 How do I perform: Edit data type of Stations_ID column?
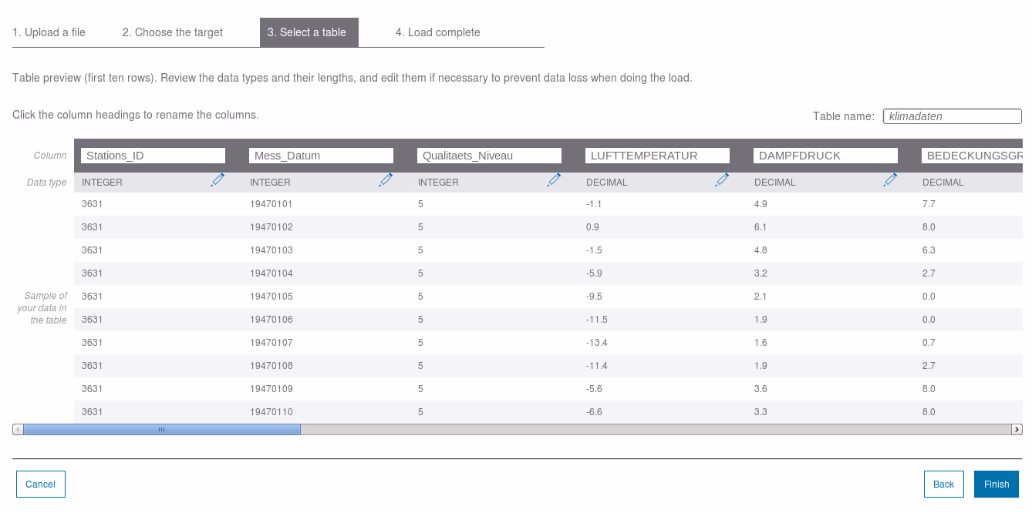(218, 180)
